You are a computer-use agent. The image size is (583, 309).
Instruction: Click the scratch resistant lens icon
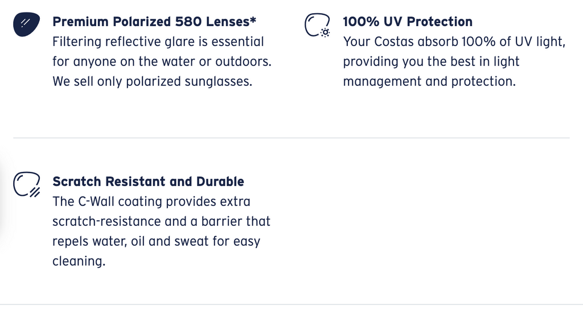click(27, 184)
